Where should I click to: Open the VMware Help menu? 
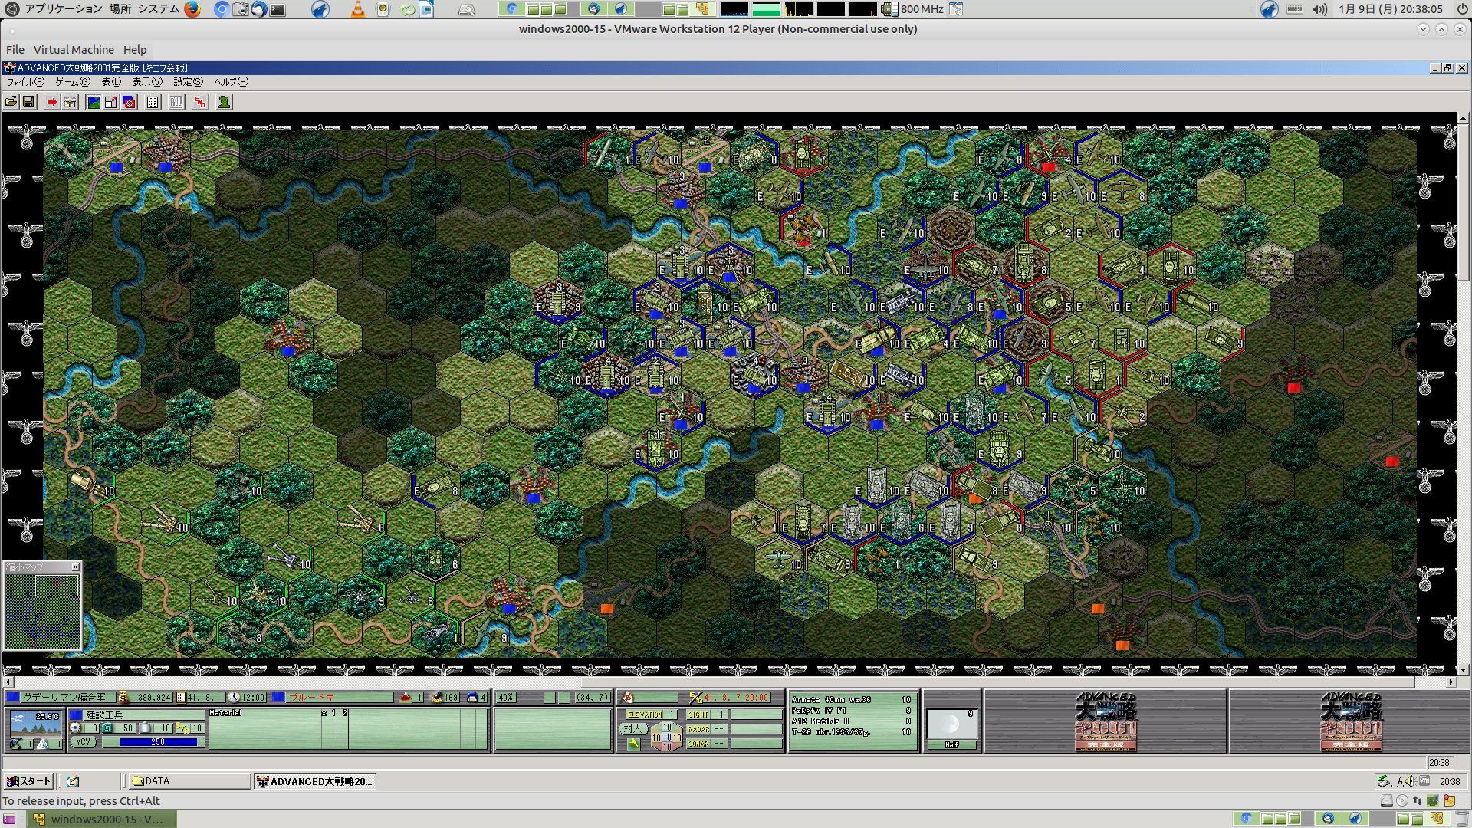click(x=135, y=50)
